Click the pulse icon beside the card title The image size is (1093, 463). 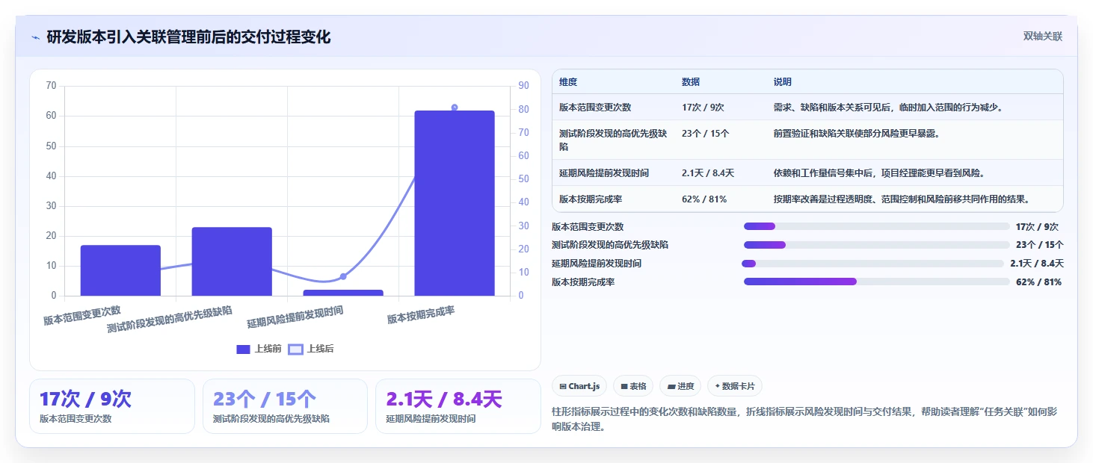(x=35, y=37)
